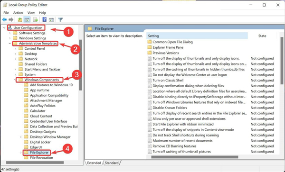The width and height of the screenshot is (285, 172).
Task: Click the Back arrow toolbar icon
Action: (5, 19)
